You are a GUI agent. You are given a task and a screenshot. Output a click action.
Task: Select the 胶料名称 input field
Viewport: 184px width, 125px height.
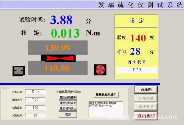point(35,92)
